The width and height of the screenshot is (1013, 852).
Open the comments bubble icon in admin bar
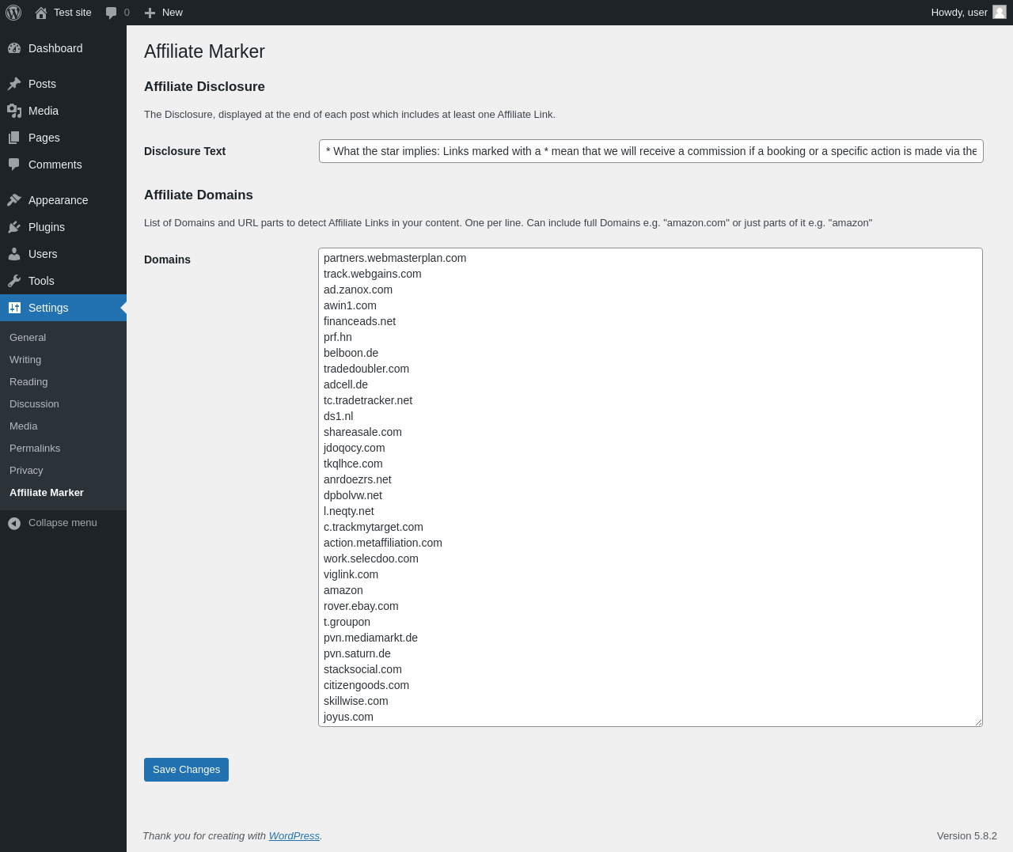coord(112,13)
